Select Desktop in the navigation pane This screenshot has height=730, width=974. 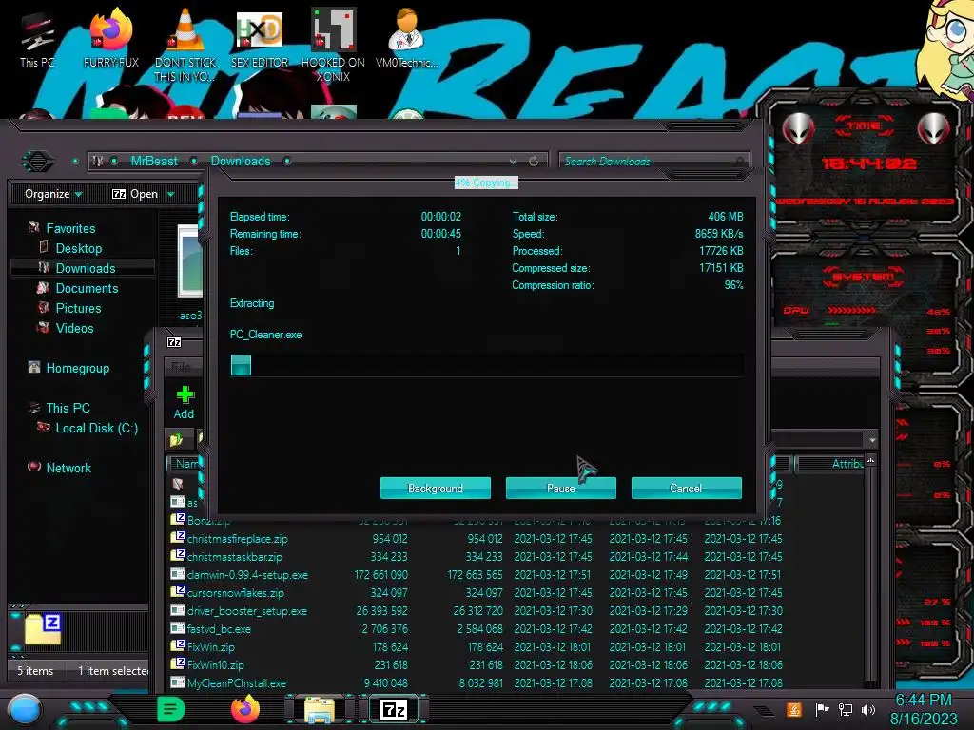coord(78,248)
